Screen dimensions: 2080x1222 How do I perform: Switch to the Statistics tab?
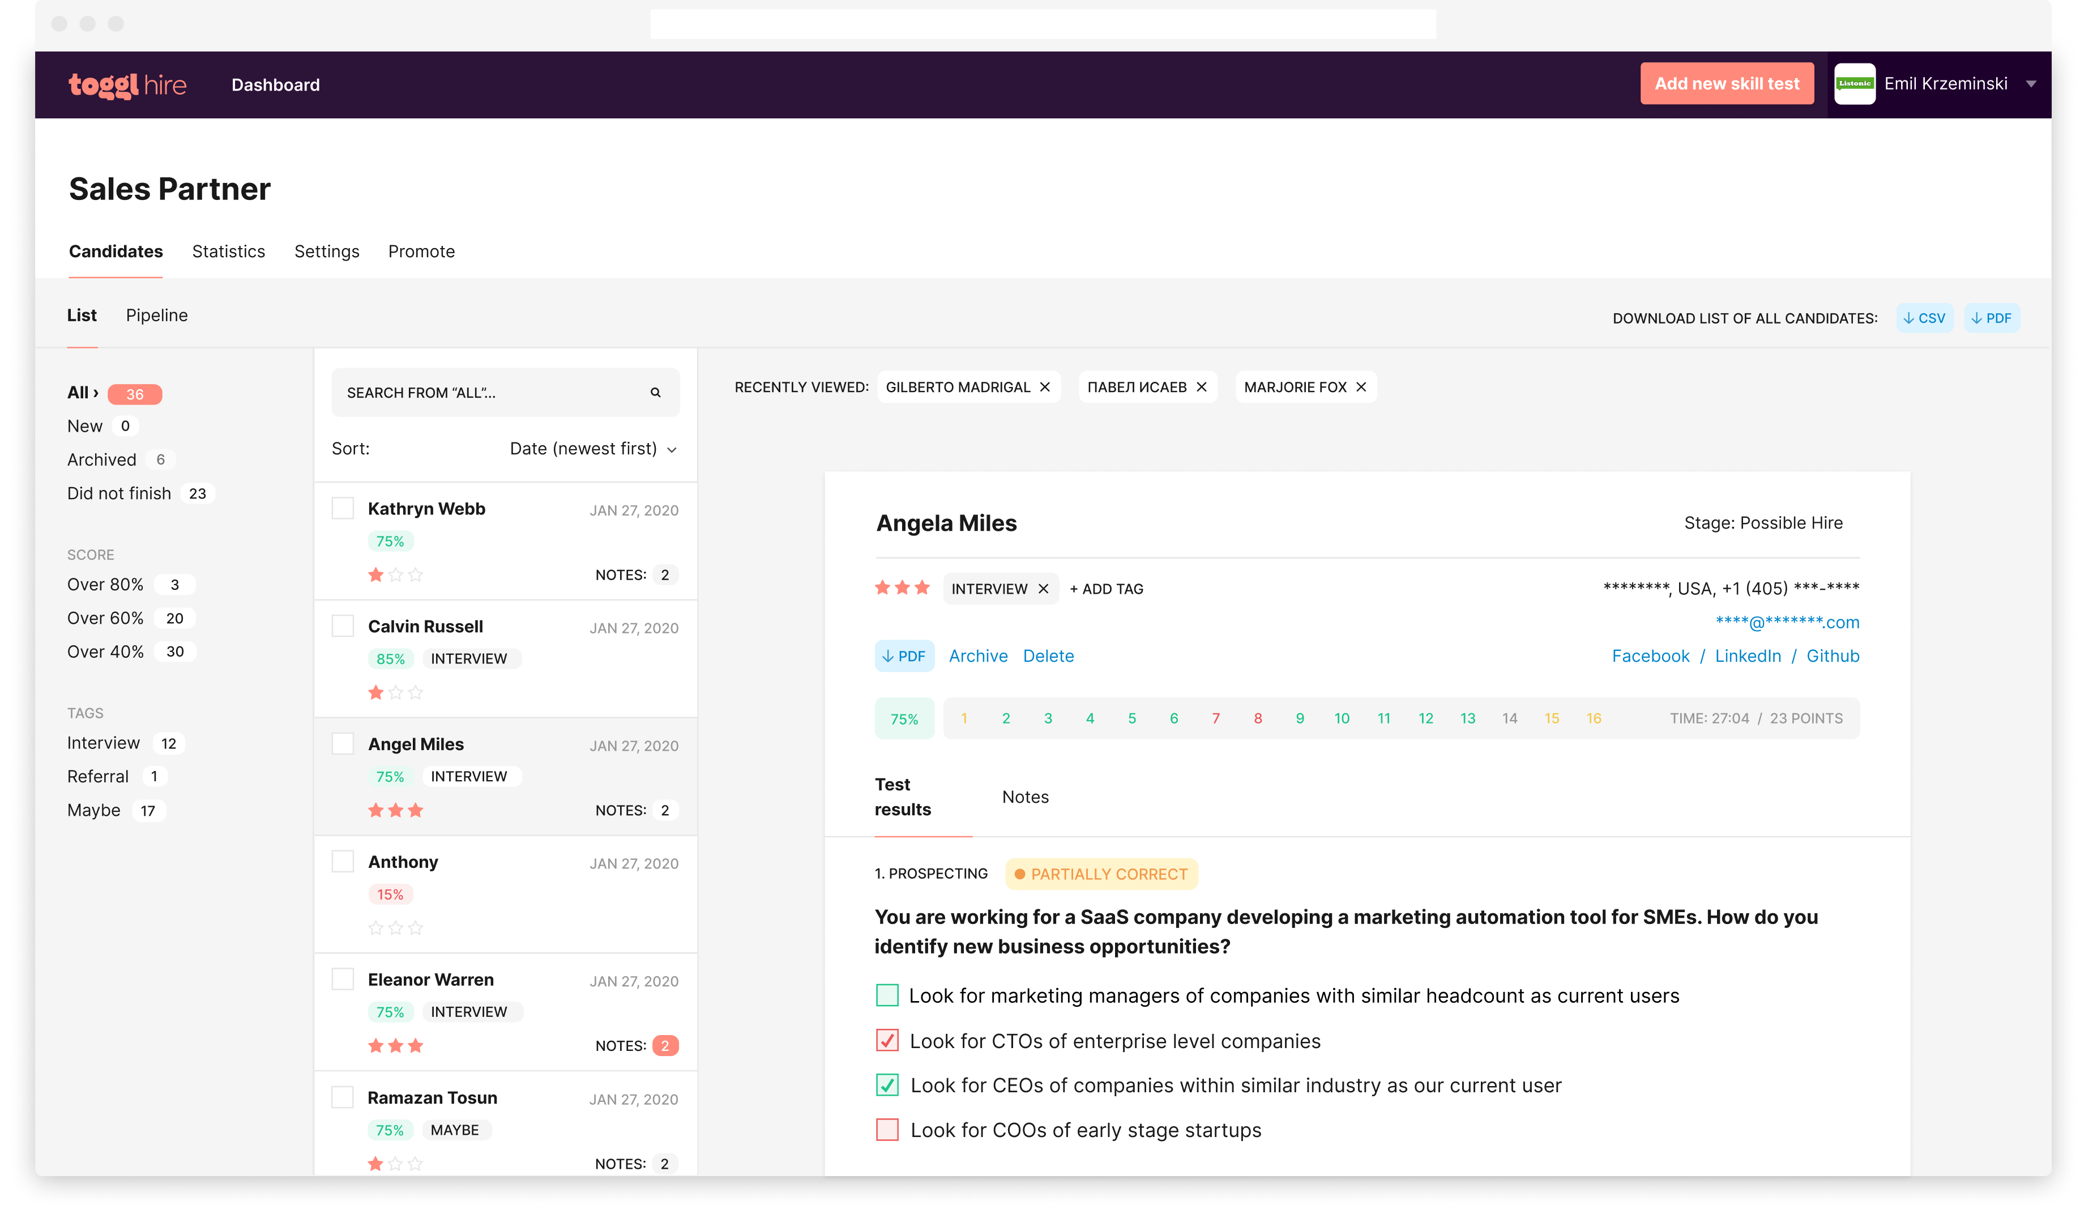point(229,251)
